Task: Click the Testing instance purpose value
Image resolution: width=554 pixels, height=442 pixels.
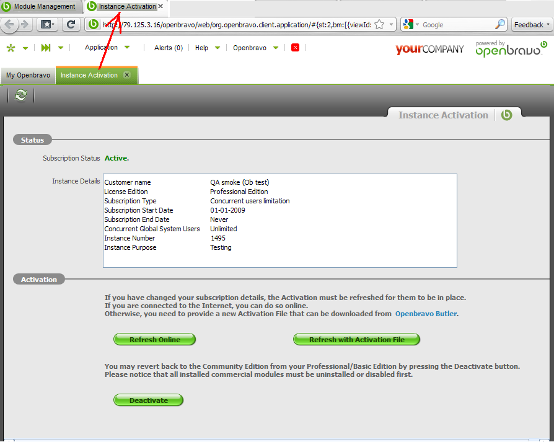Action: coord(221,248)
